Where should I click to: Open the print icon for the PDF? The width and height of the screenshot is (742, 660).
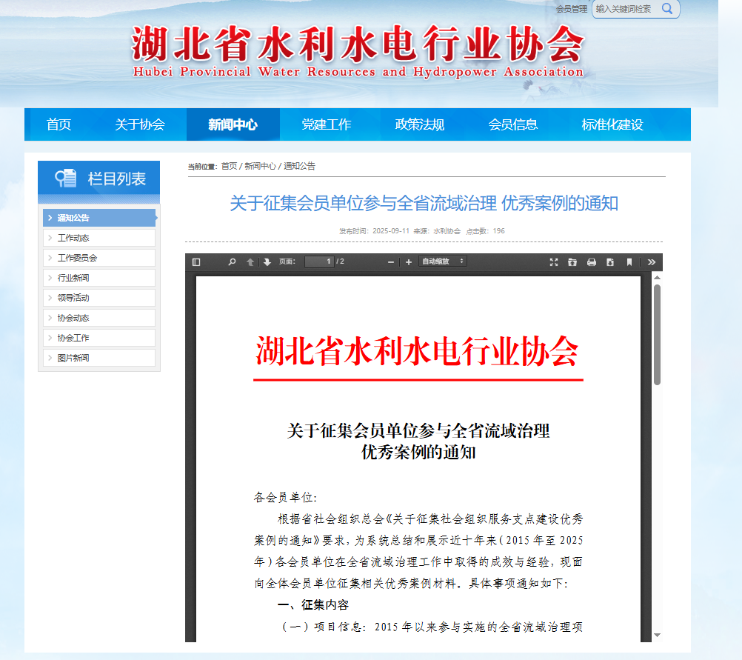(x=591, y=261)
